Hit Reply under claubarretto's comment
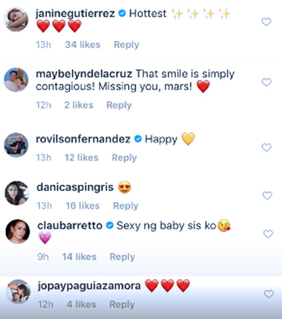 point(122,257)
